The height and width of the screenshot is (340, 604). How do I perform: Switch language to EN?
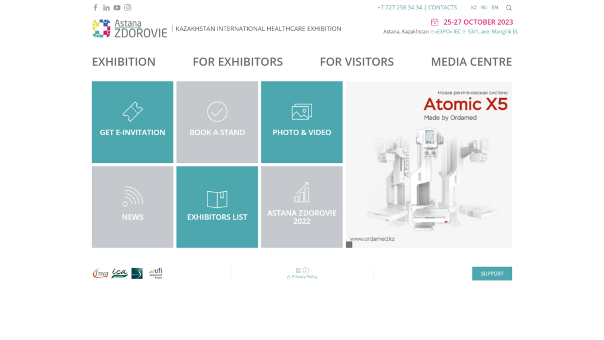495,8
